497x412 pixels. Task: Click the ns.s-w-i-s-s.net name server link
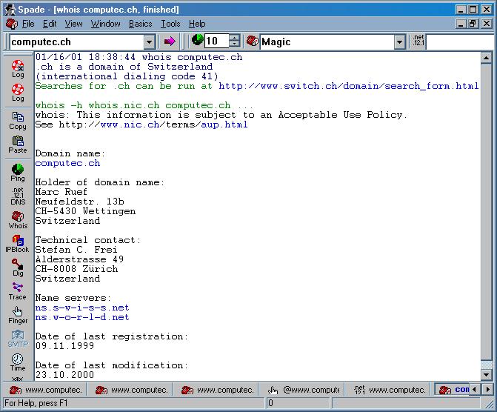coord(82,308)
